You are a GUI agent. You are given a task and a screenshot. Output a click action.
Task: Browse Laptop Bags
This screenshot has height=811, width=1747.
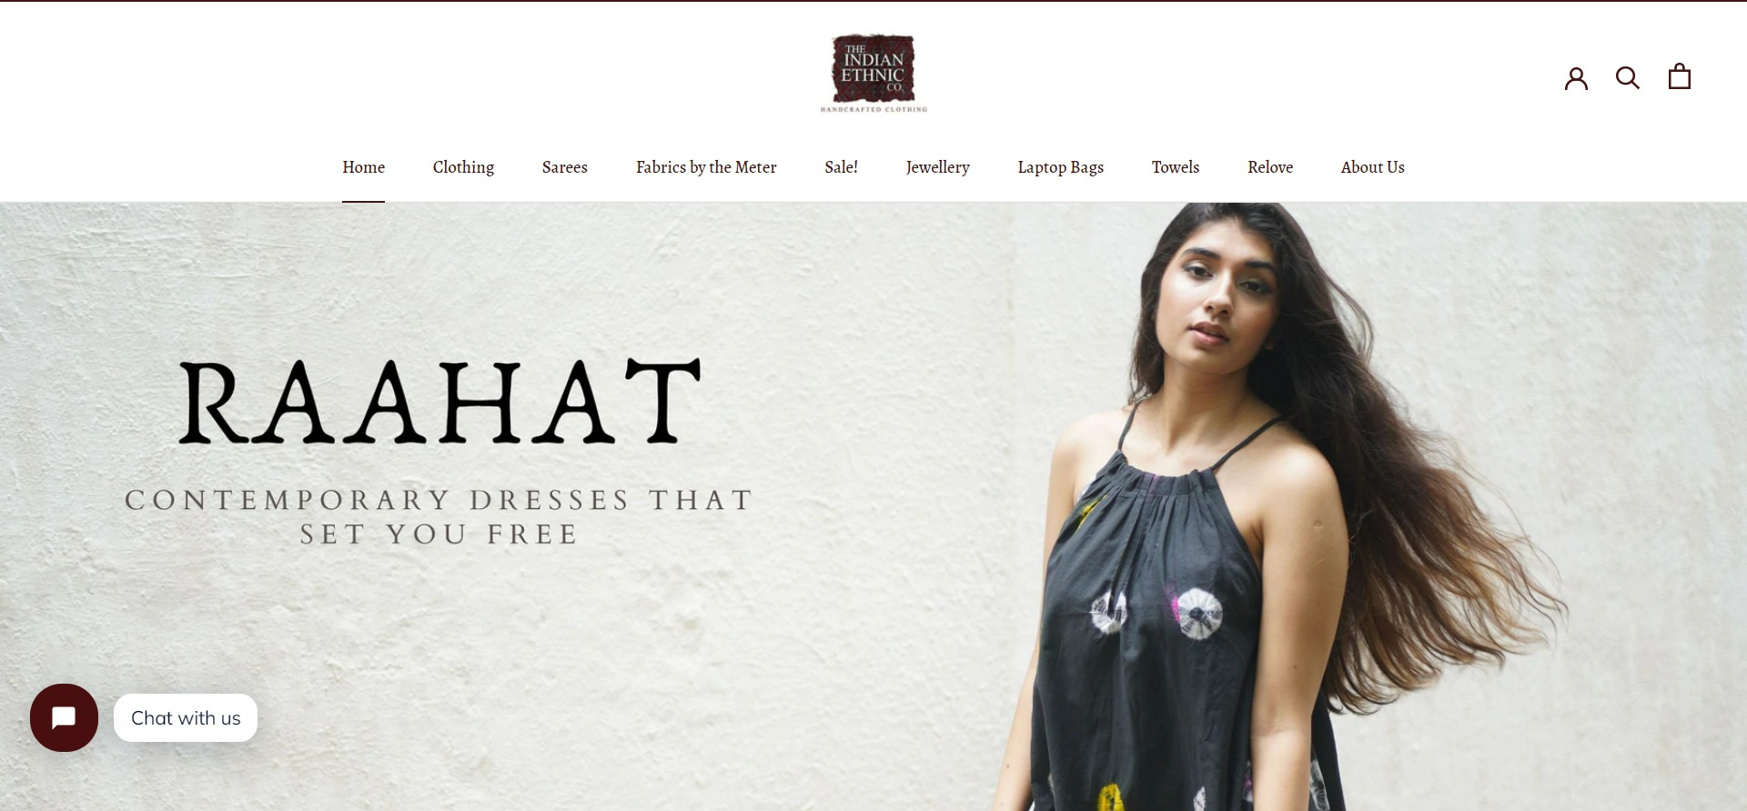[x=1060, y=167]
